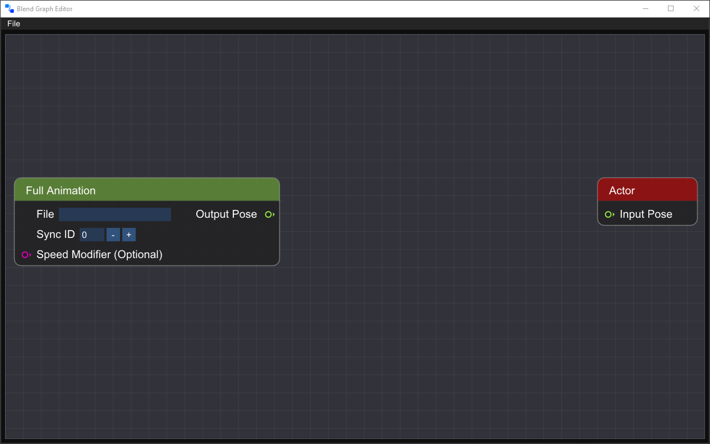Click the Output Pose pin on Full Animation

[270, 214]
